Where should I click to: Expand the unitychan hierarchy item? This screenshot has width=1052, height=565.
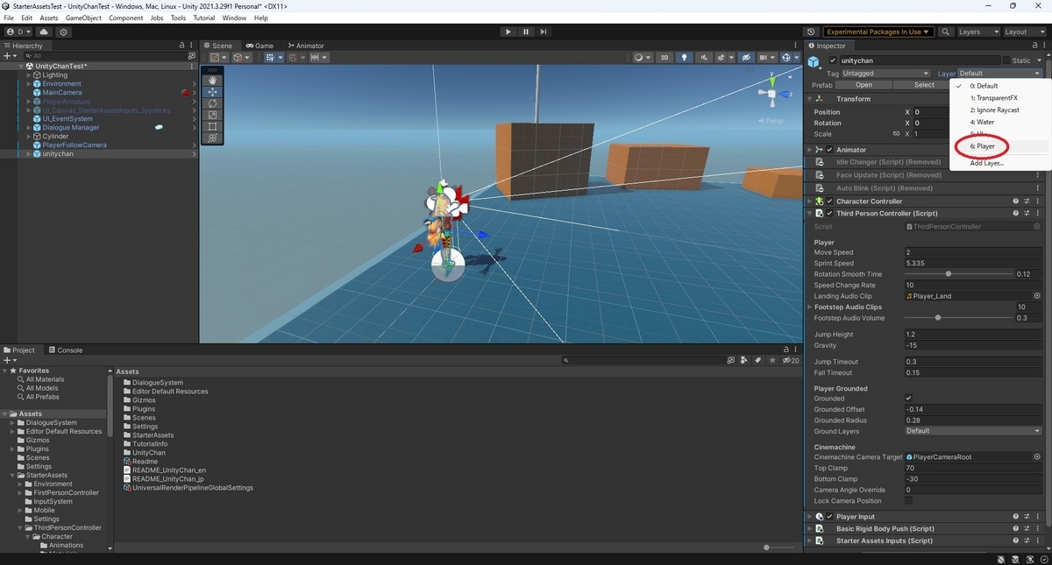(x=29, y=154)
